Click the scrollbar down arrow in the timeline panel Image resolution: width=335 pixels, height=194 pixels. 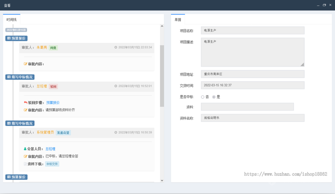[x=162, y=180]
